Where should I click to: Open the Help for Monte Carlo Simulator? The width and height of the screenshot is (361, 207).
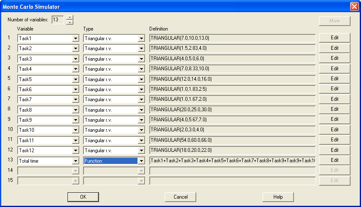click(x=278, y=197)
